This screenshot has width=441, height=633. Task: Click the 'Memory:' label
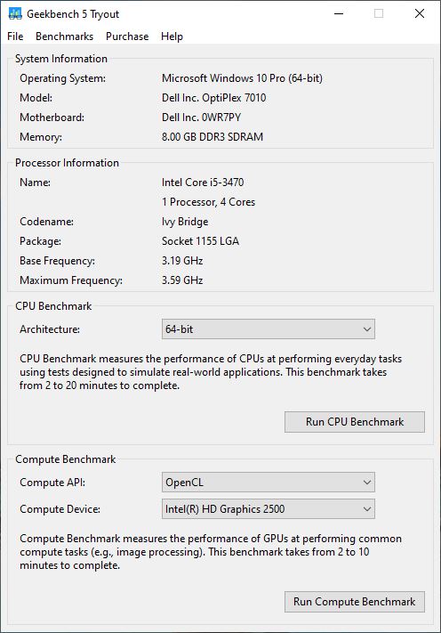41,137
